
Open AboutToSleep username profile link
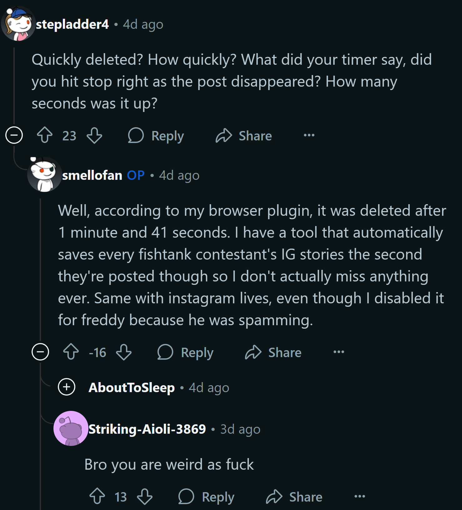tap(132, 388)
